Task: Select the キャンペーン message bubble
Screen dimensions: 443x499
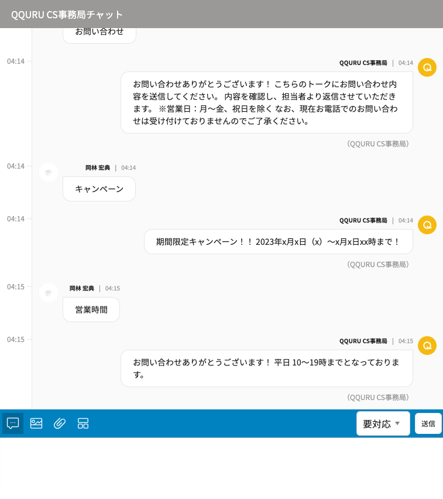Action: pyautogui.click(x=99, y=189)
